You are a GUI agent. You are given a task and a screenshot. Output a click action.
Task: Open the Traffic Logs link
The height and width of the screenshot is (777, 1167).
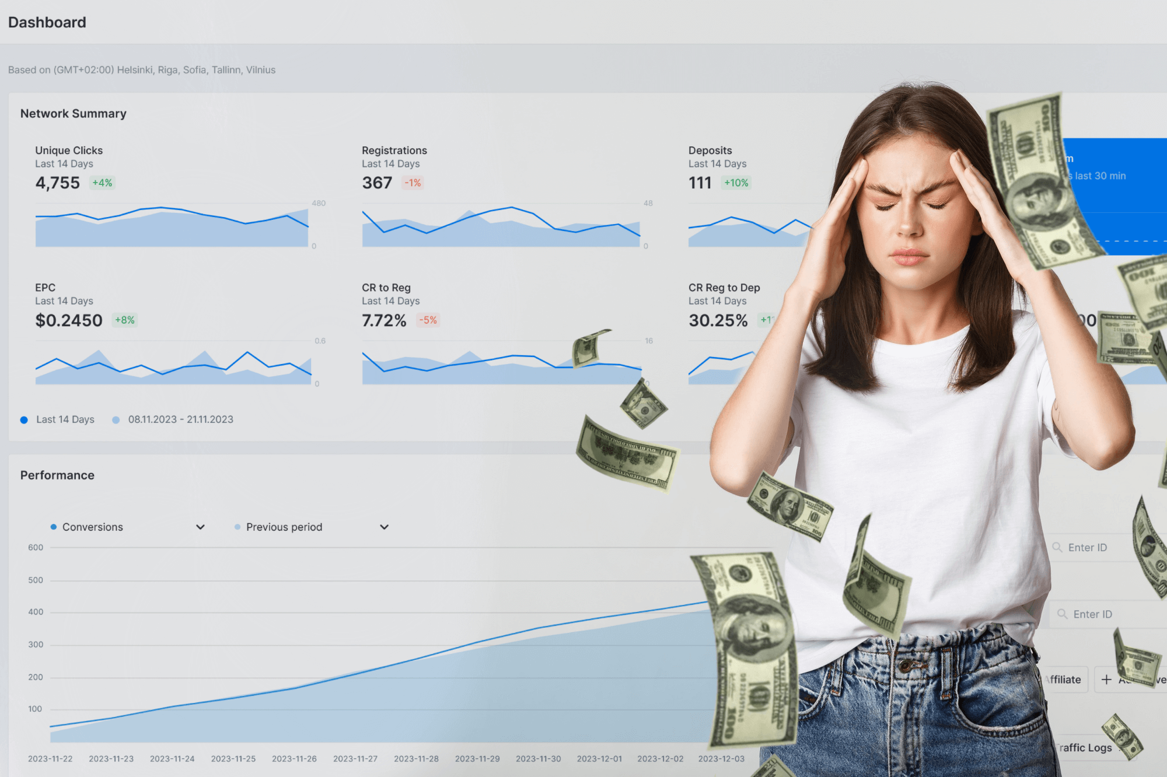(x=1085, y=747)
